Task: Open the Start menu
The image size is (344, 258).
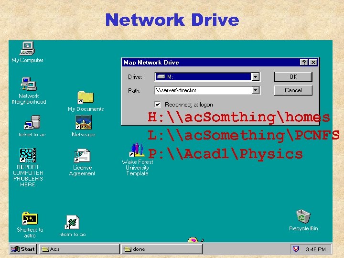Action: (x=23, y=249)
